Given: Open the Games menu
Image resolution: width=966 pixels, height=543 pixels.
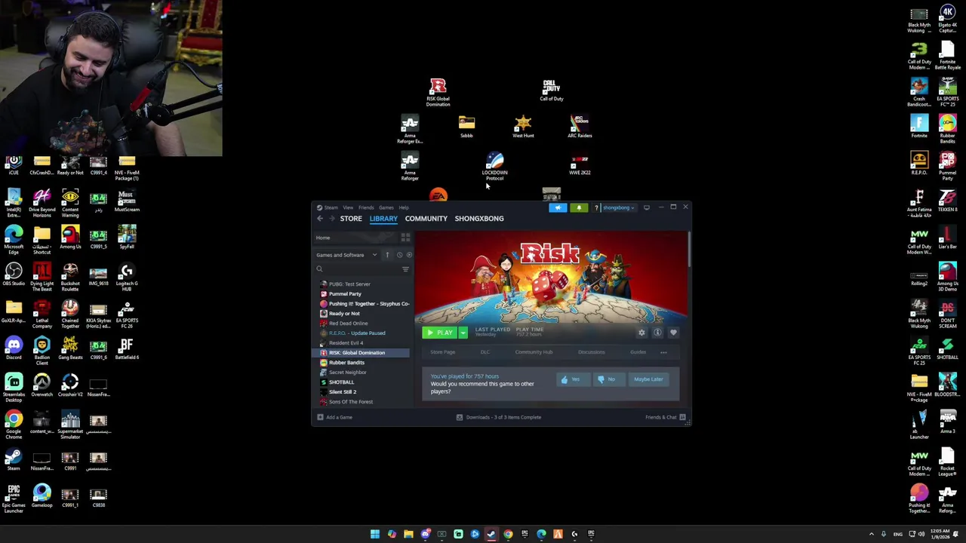Looking at the screenshot, I should 386,207.
